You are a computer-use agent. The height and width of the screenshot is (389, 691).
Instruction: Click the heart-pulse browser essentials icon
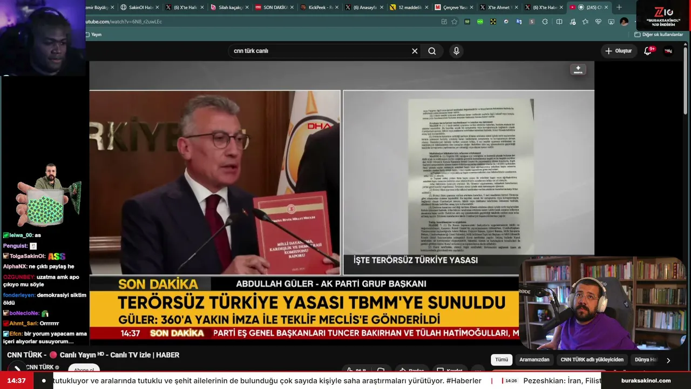click(x=598, y=22)
